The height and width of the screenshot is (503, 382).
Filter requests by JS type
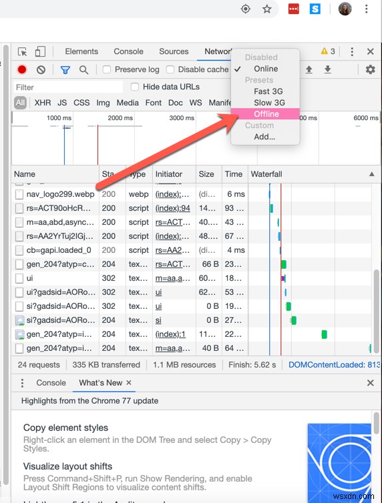click(x=62, y=103)
